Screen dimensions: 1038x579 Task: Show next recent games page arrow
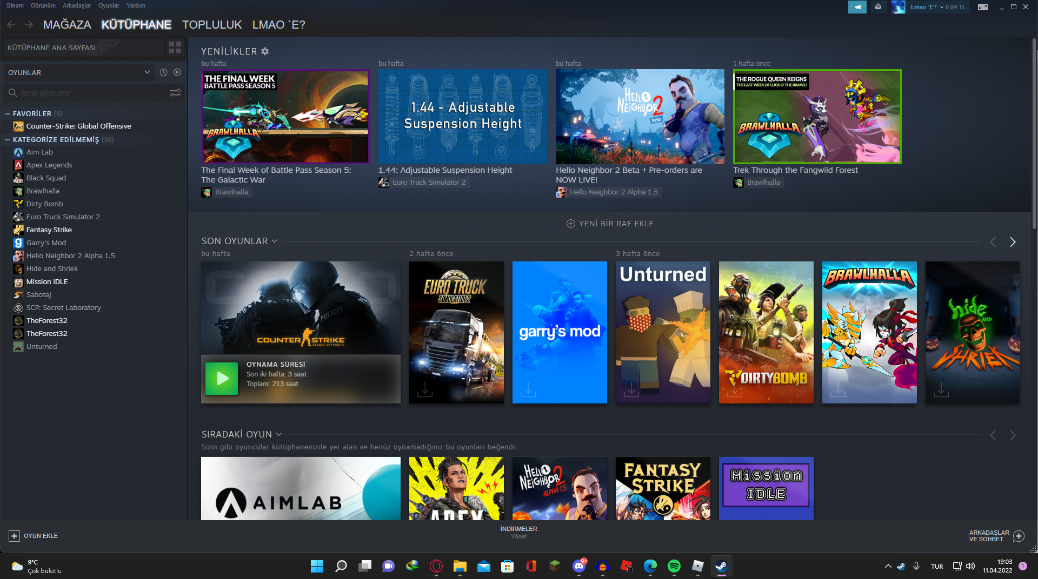click(x=1013, y=242)
